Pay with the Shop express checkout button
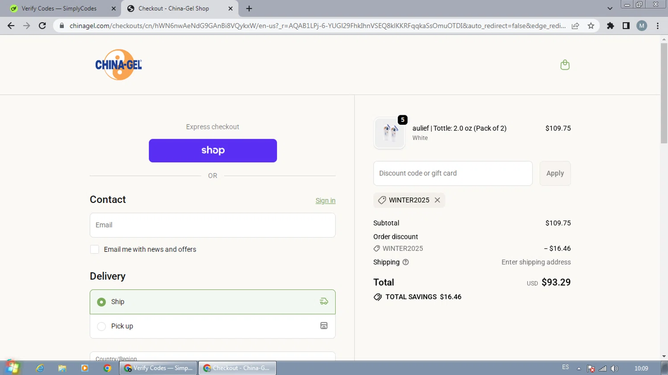 click(x=213, y=150)
